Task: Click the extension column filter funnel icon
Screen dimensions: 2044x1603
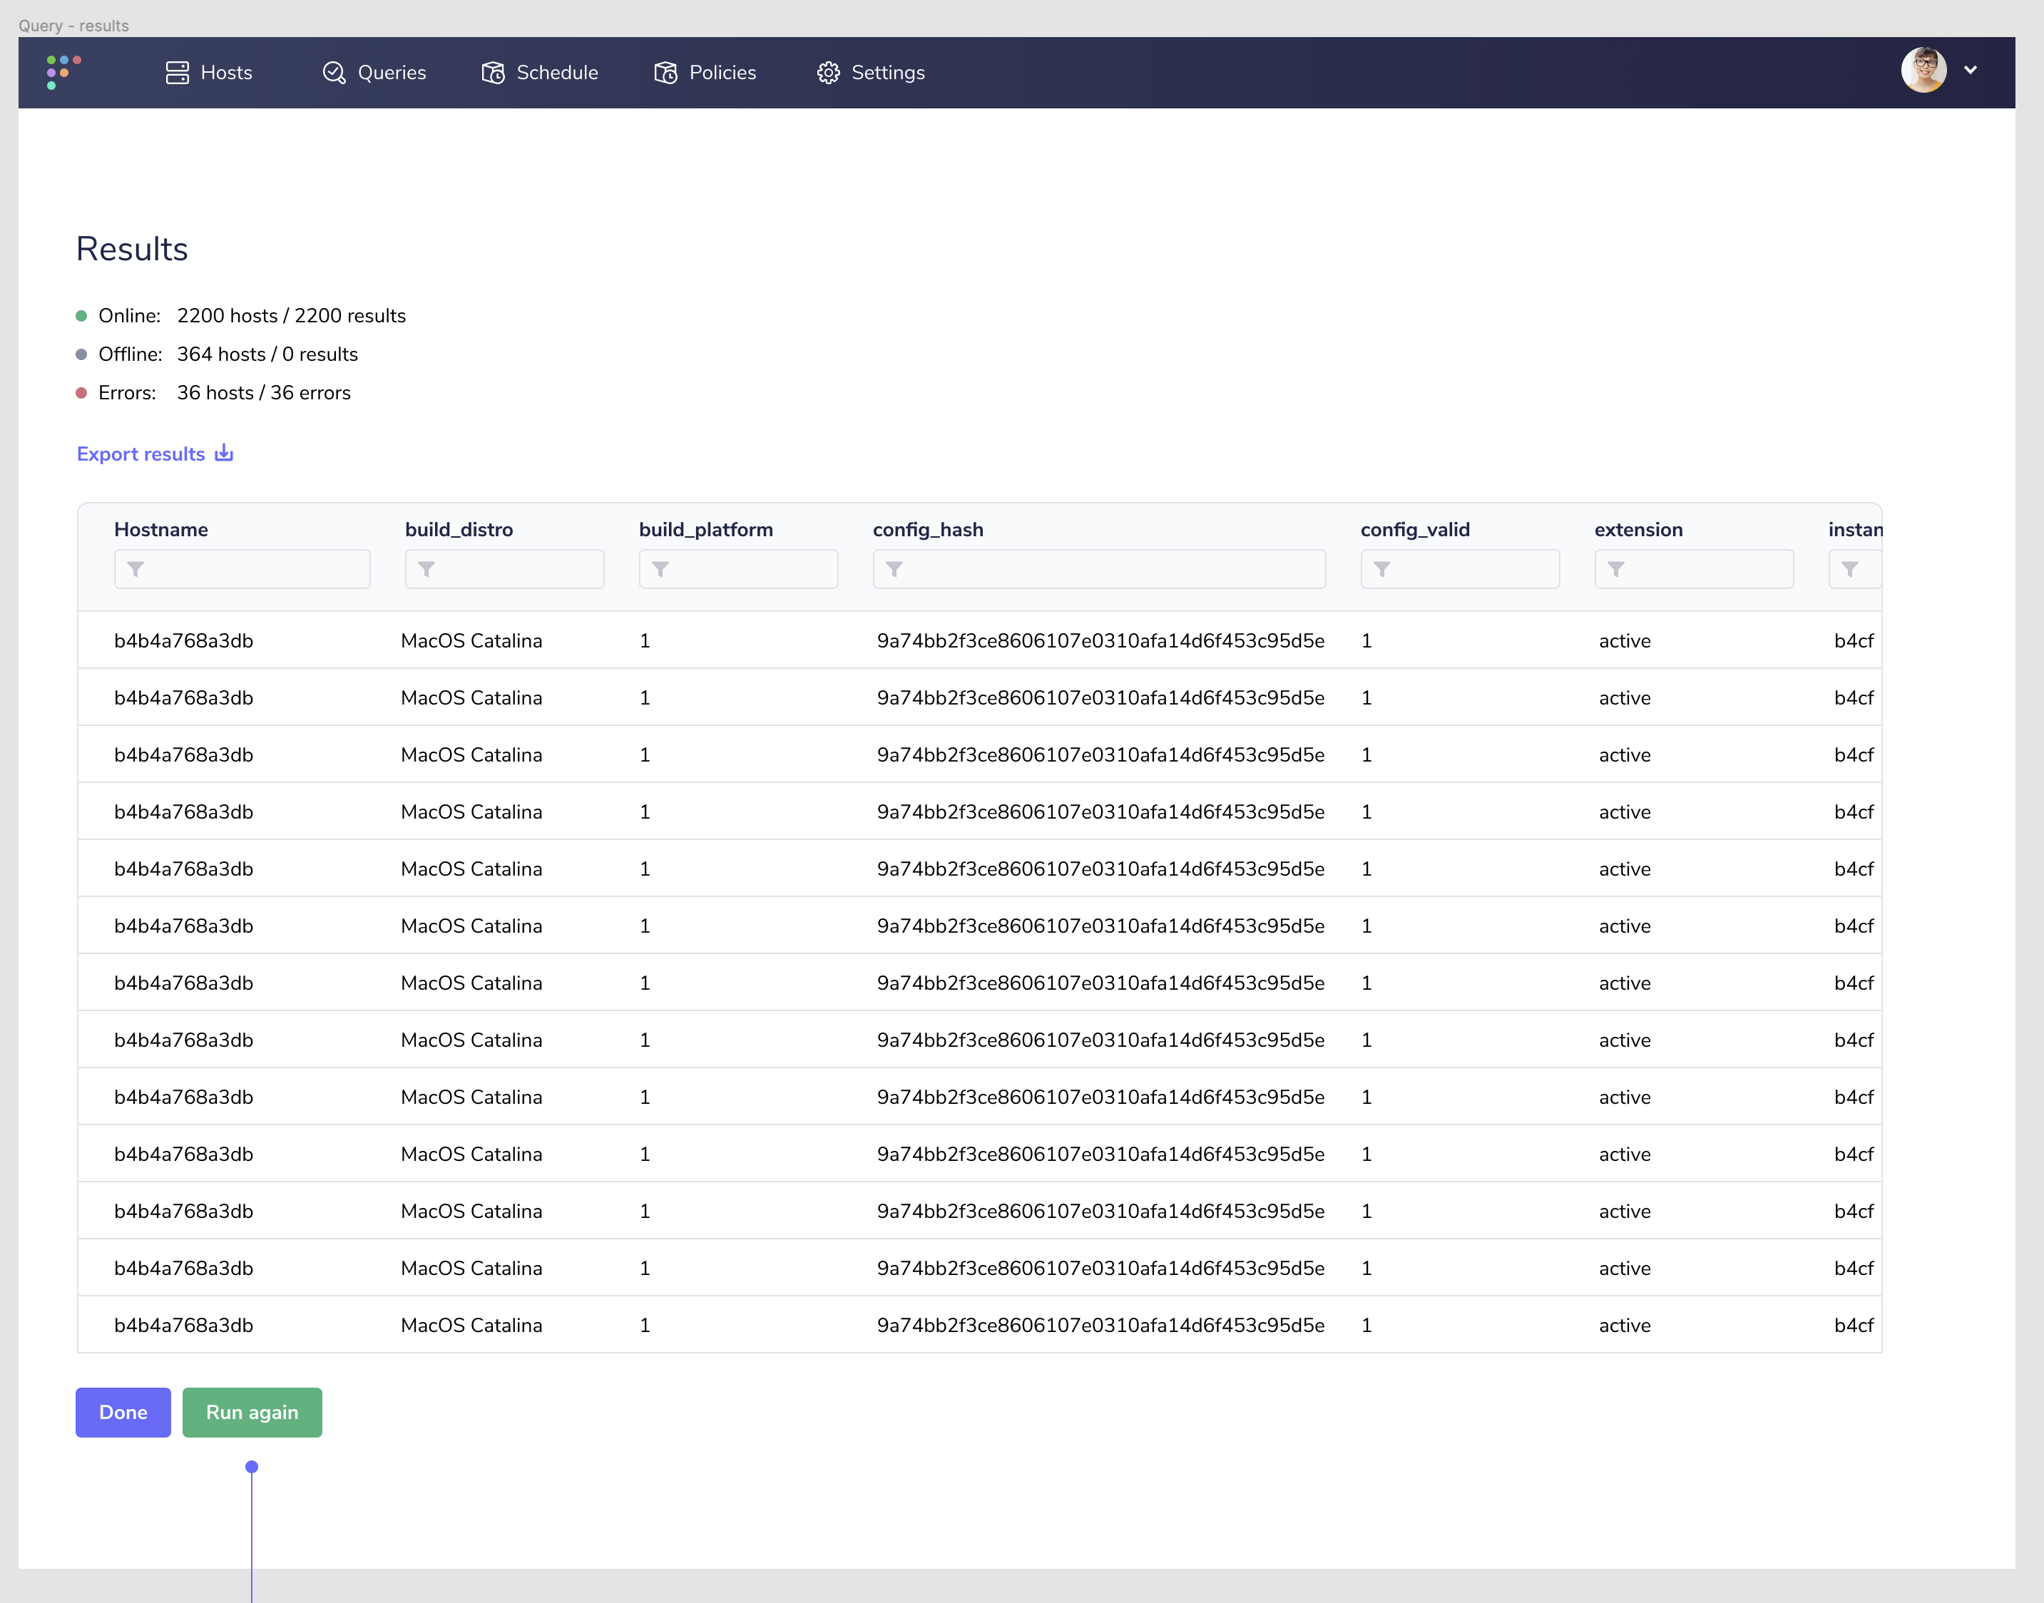Action: [1617, 569]
